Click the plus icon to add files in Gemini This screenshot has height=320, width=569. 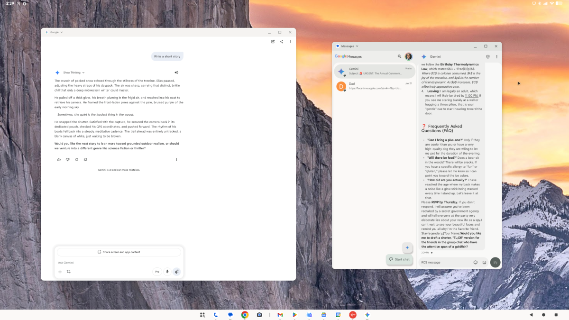(60, 272)
